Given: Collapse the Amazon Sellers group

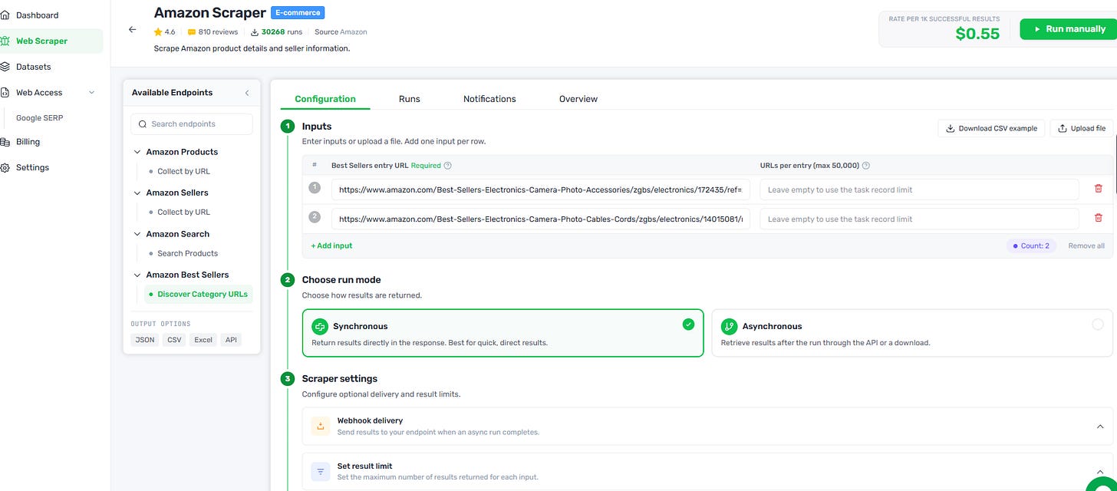Looking at the screenshot, I should [137, 193].
